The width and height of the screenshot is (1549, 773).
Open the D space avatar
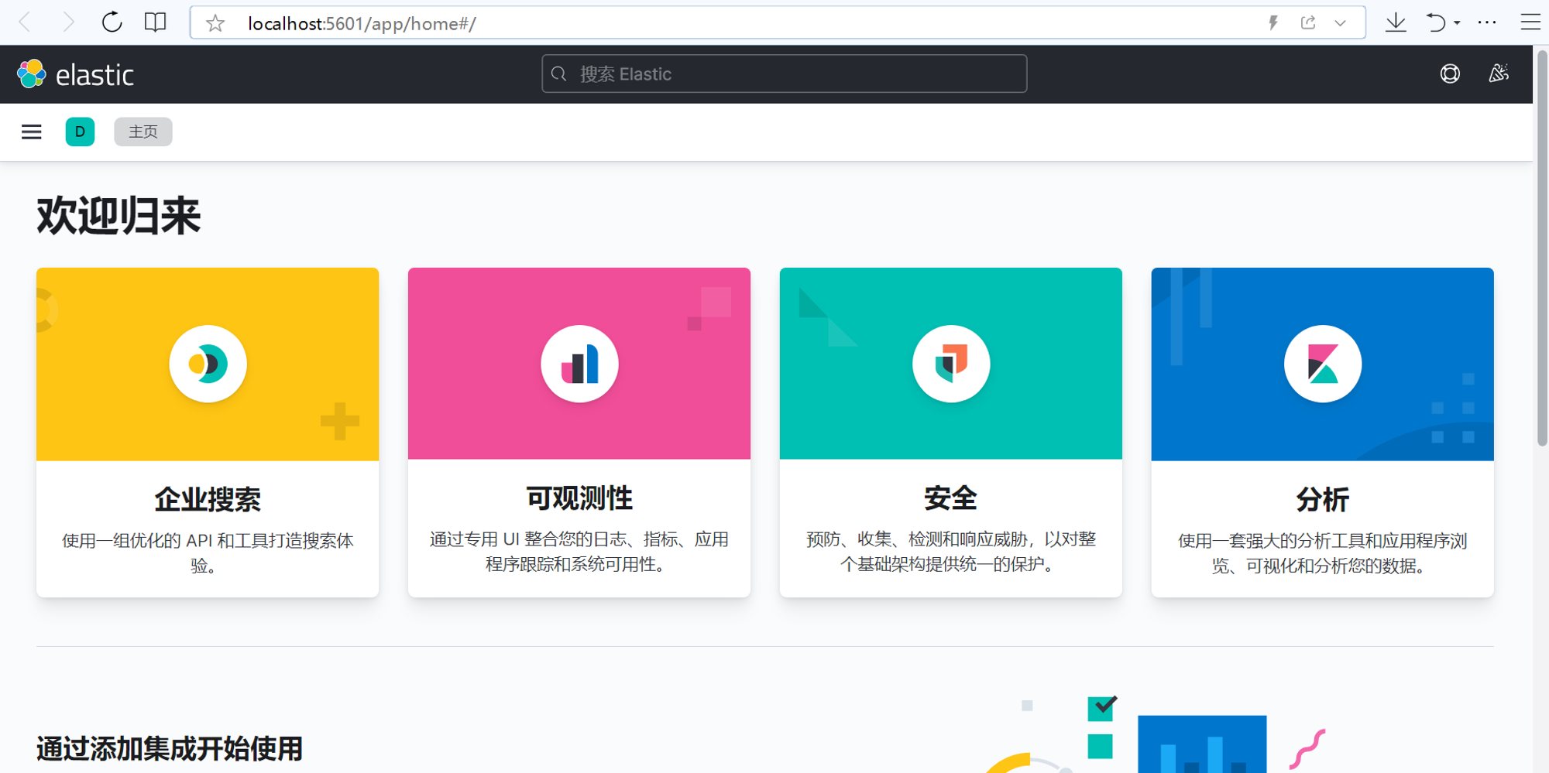pyautogui.click(x=81, y=132)
